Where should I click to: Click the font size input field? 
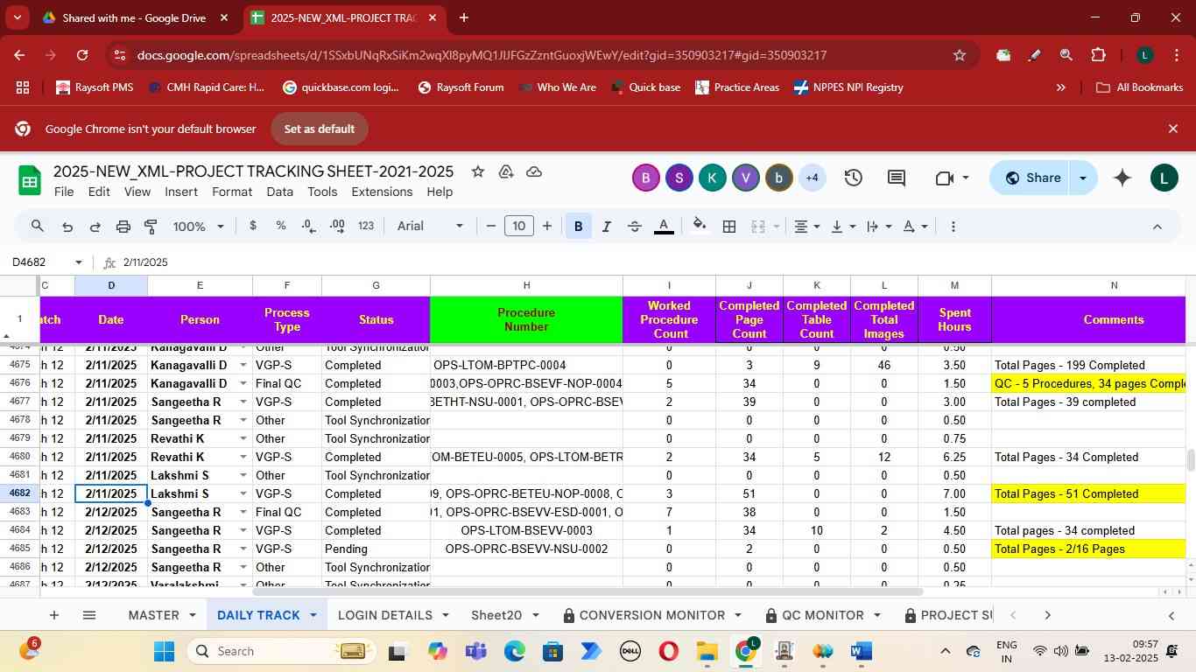pos(519,227)
